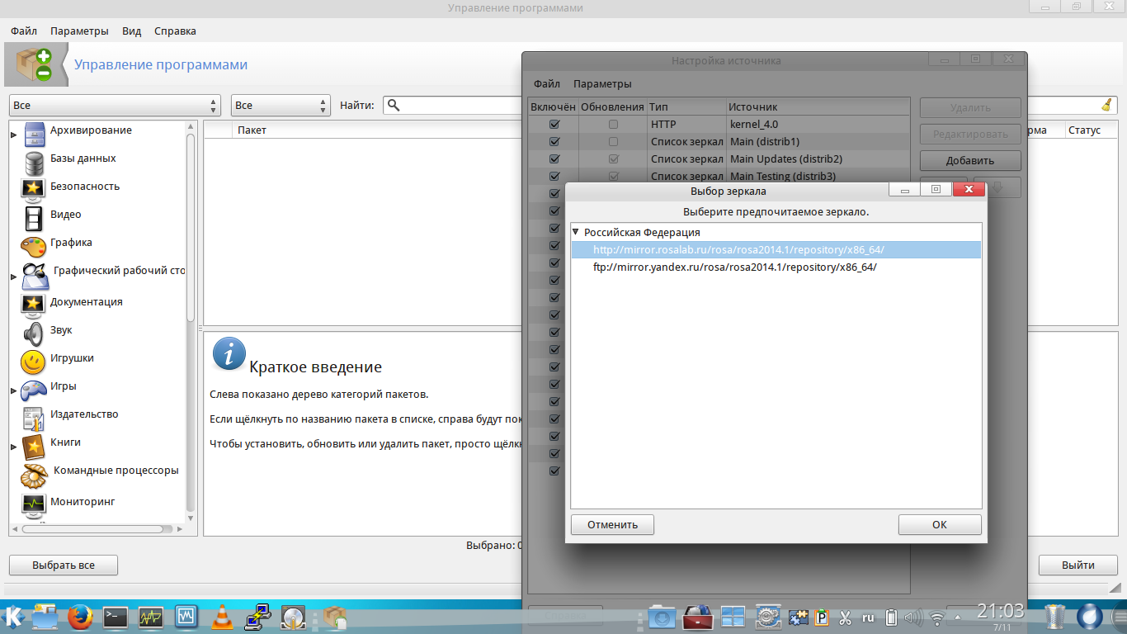Select the Командные процессоры shell icon

[35, 475]
